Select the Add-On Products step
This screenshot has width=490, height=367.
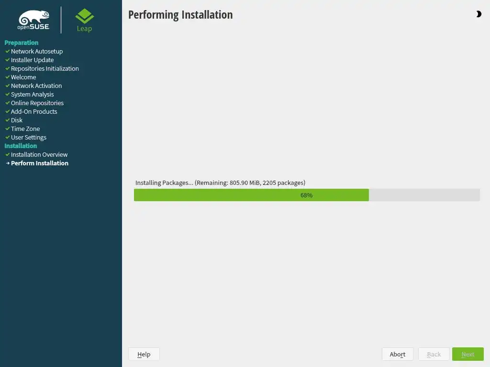click(34, 111)
